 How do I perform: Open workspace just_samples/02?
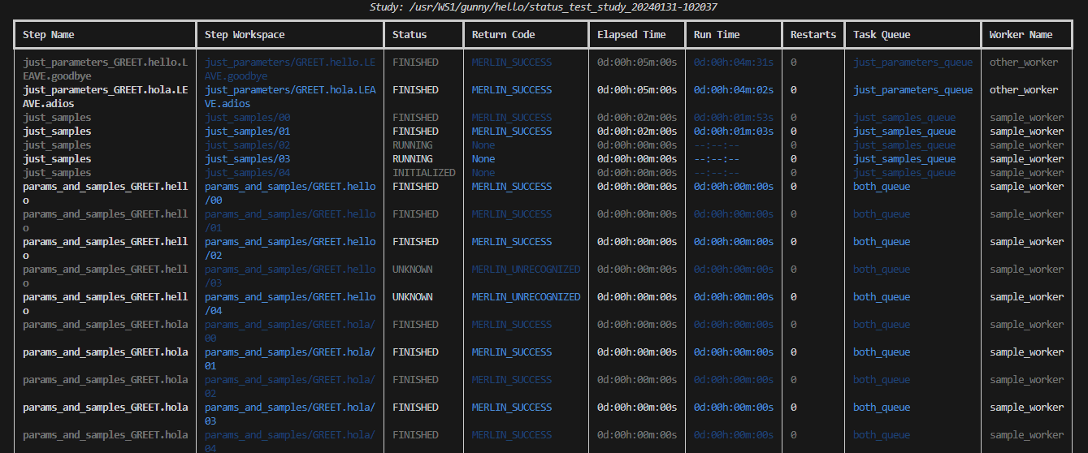247,145
